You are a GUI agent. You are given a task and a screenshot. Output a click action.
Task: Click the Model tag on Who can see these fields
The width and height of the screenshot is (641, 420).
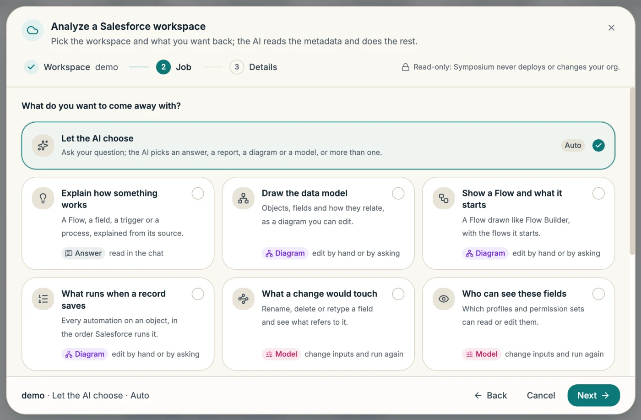(x=482, y=354)
